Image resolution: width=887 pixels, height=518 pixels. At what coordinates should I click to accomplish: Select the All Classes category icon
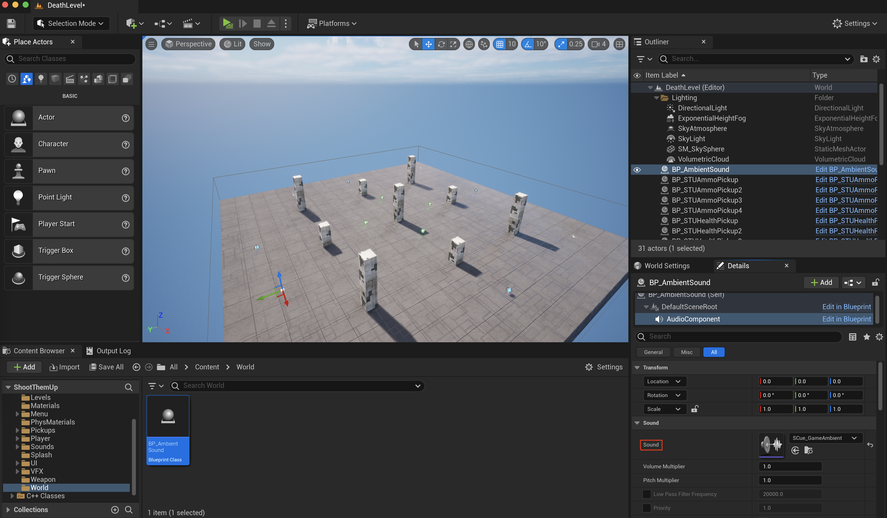[127, 79]
